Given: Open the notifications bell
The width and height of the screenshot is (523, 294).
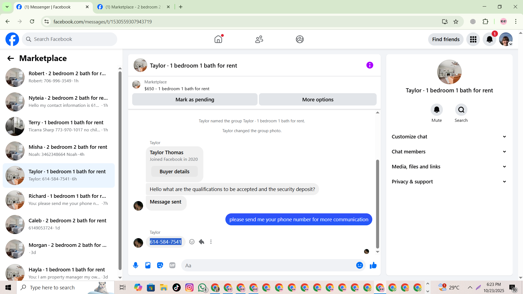Looking at the screenshot, I should click(x=489, y=39).
